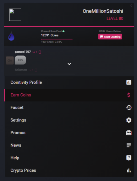Click the Earn Coins dollar sign icon
Screen dimensions: 137x181
(x=129, y=95)
